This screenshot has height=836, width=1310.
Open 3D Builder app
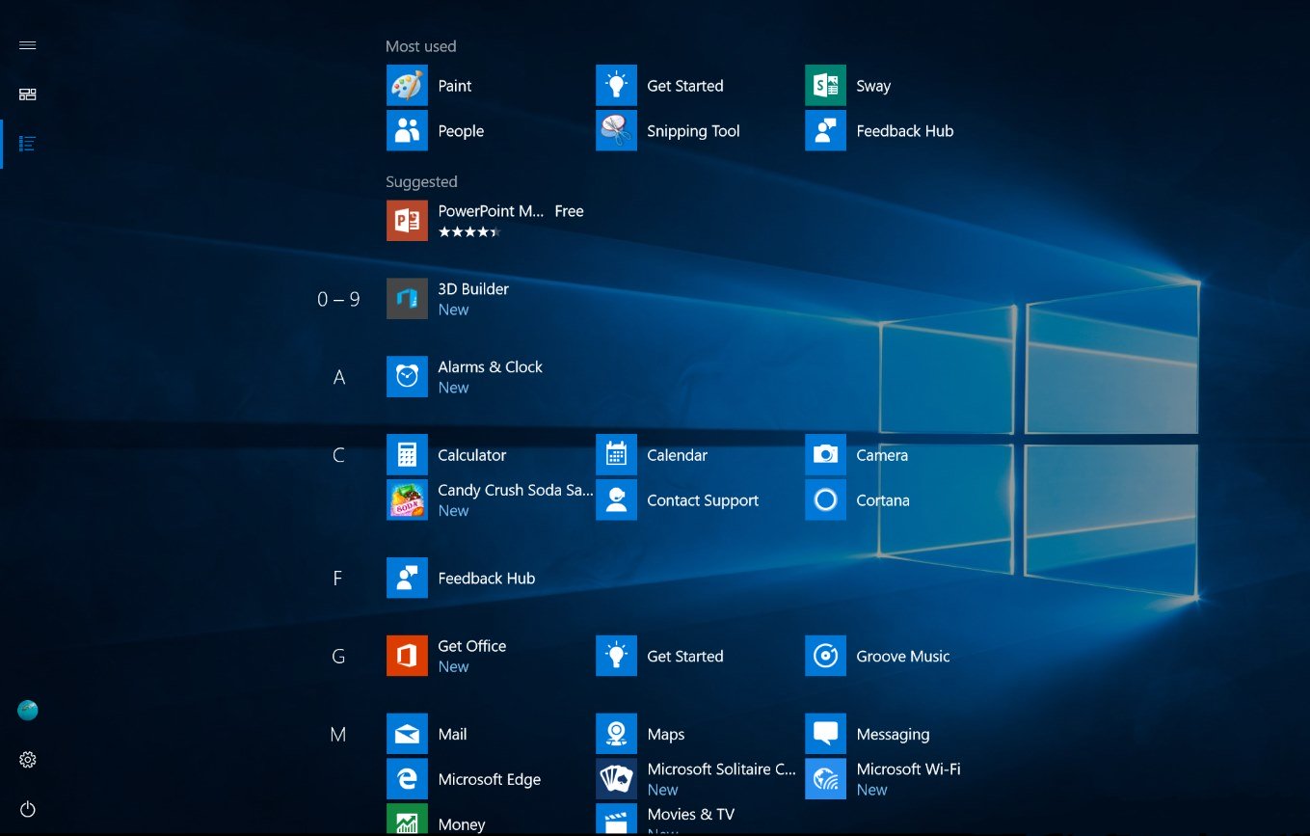coord(407,299)
